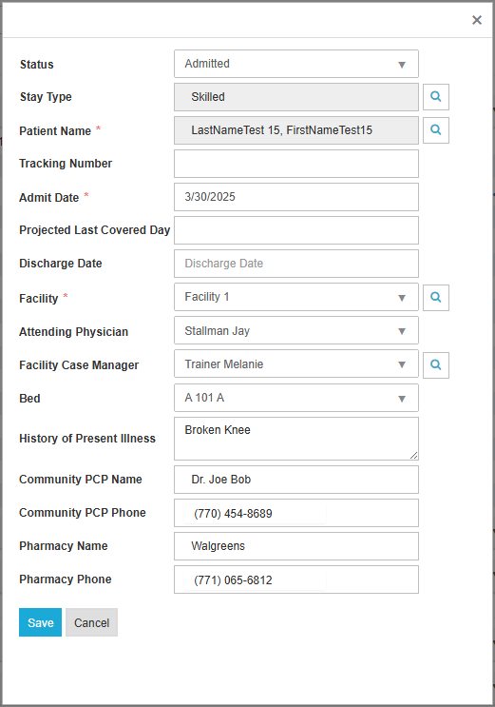Expand the Trainer Melanie case manager dropdown

[296, 363]
